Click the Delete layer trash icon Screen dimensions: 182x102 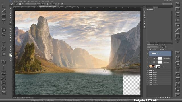[x=170, y=98]
